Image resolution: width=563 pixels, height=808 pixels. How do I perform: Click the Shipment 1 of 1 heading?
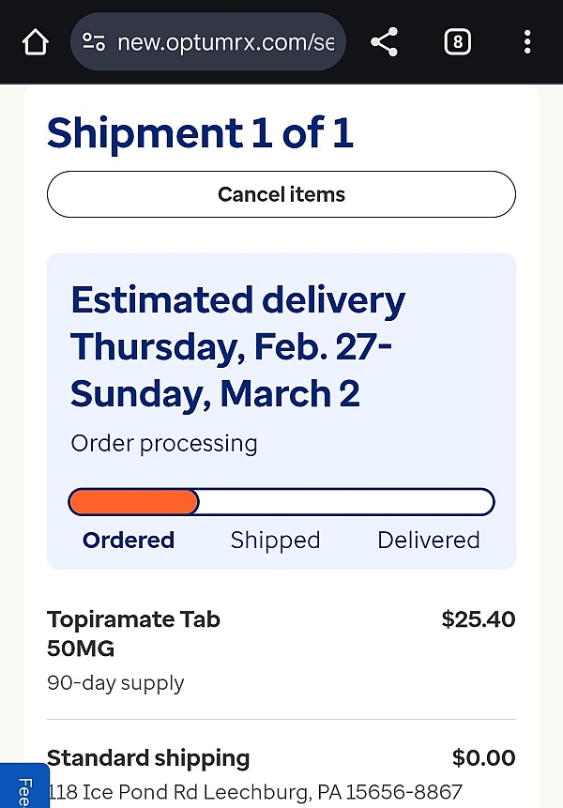coord(200,133)
